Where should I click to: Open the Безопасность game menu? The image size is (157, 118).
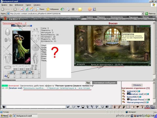[x=117, y=17]
